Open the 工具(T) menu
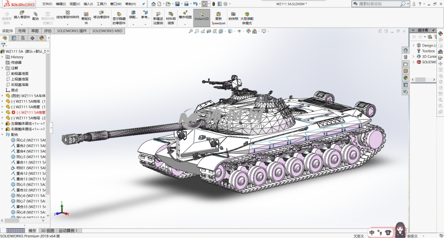Viewport: 444px width, 238px height. point(101,4)
